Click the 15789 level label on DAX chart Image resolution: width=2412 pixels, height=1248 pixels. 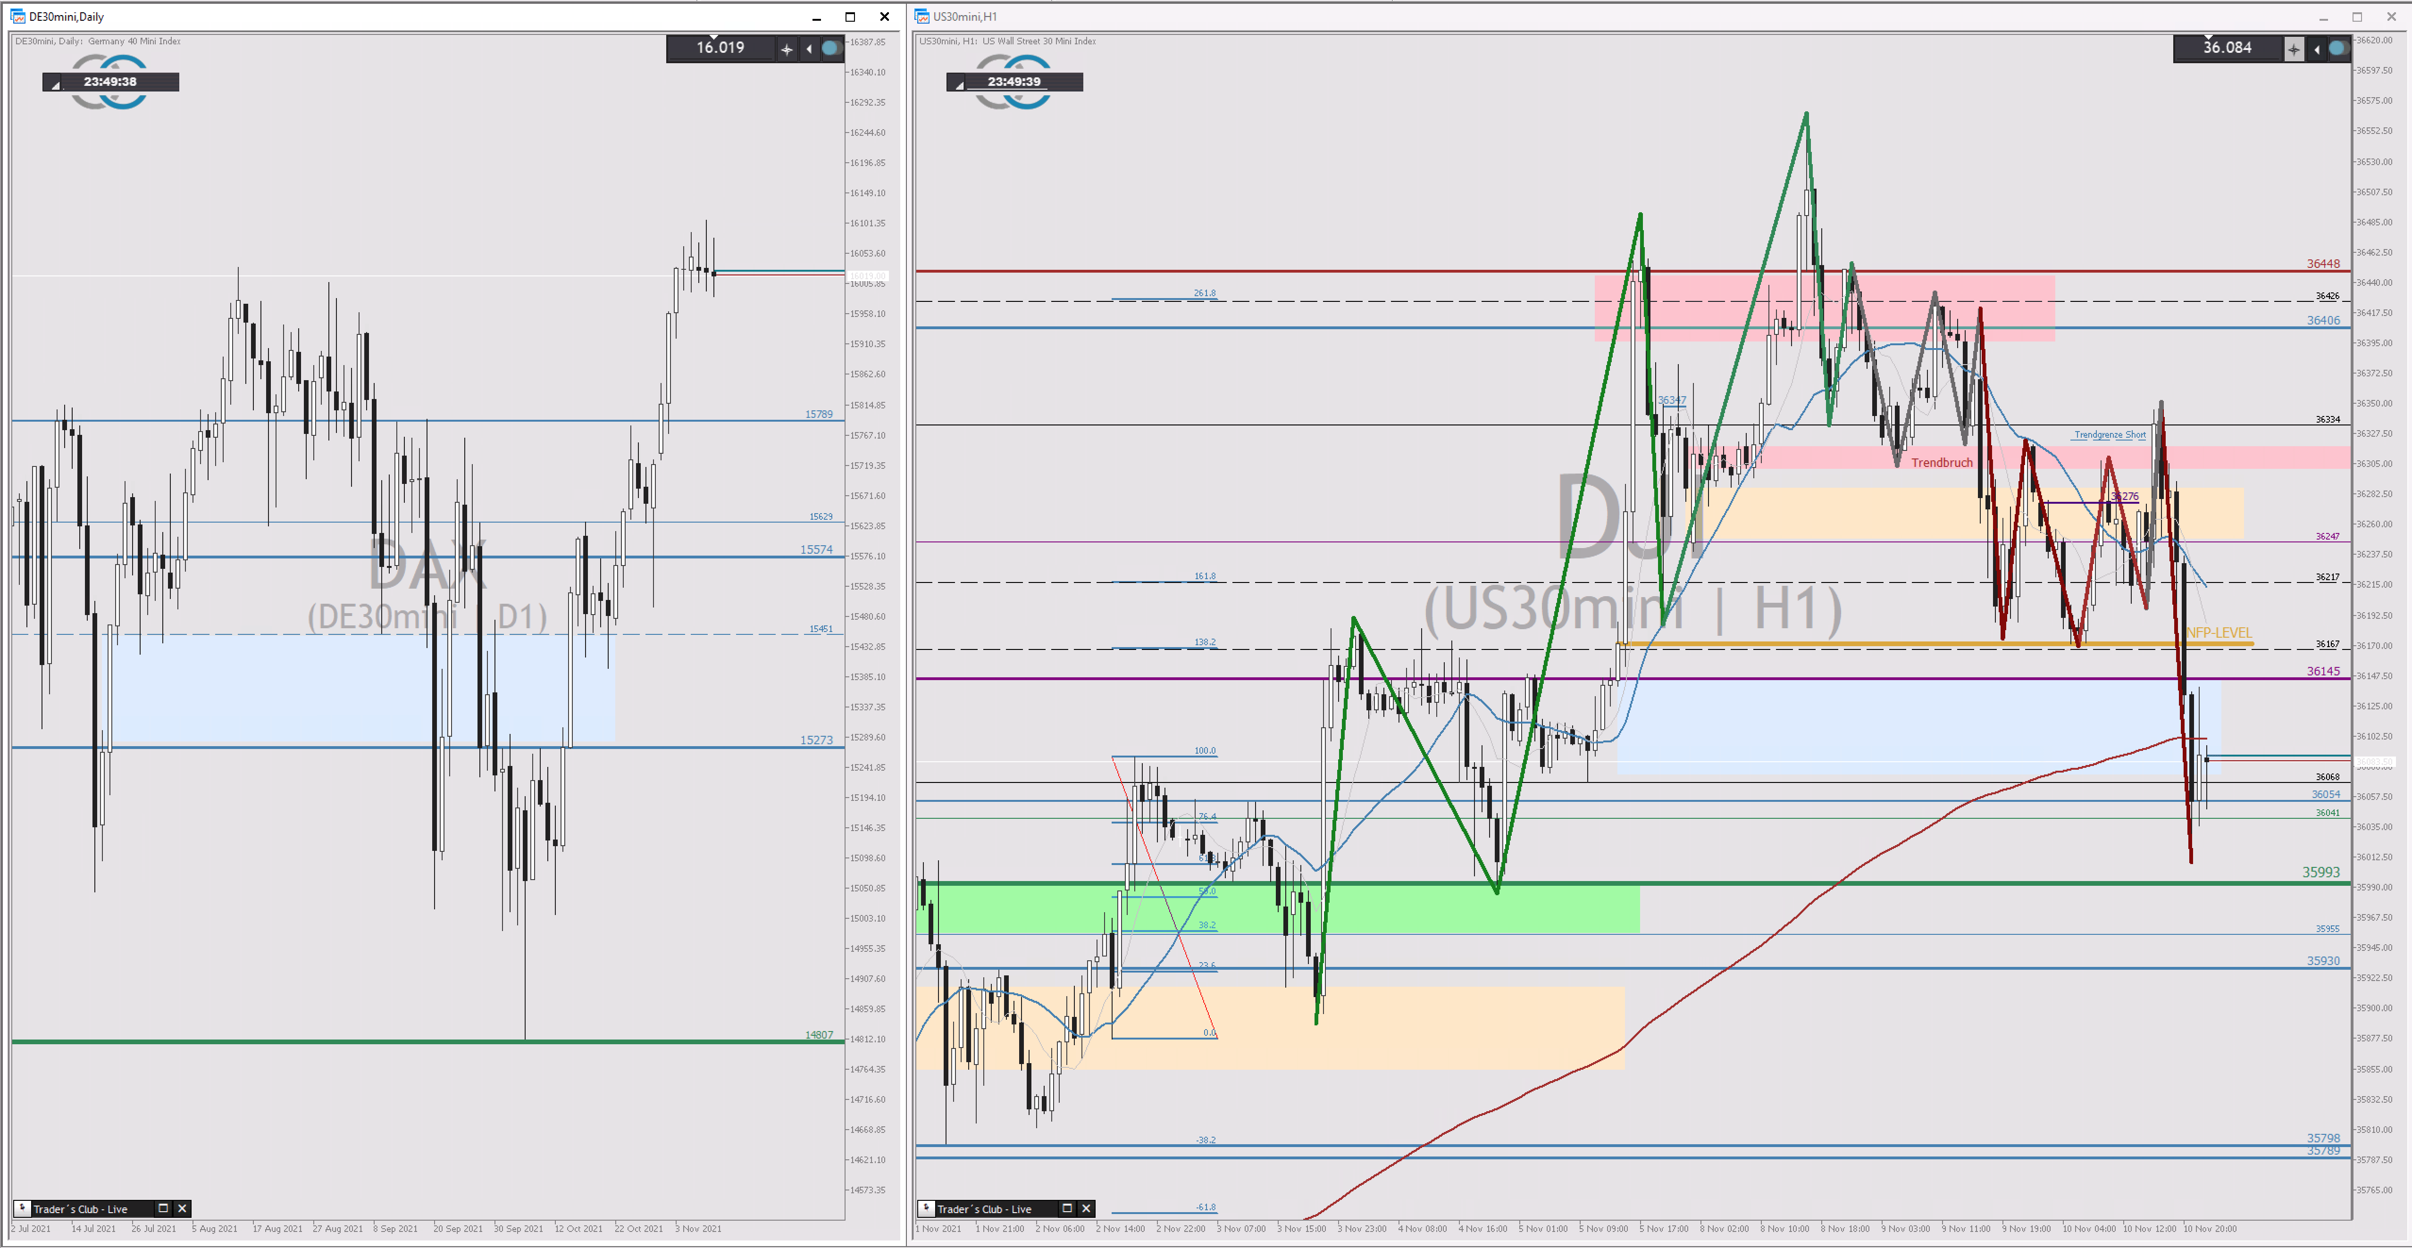[818, 414]
